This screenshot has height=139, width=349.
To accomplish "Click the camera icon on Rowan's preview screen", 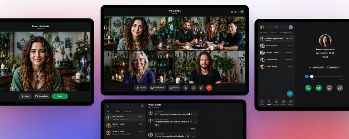I will 86,37.
